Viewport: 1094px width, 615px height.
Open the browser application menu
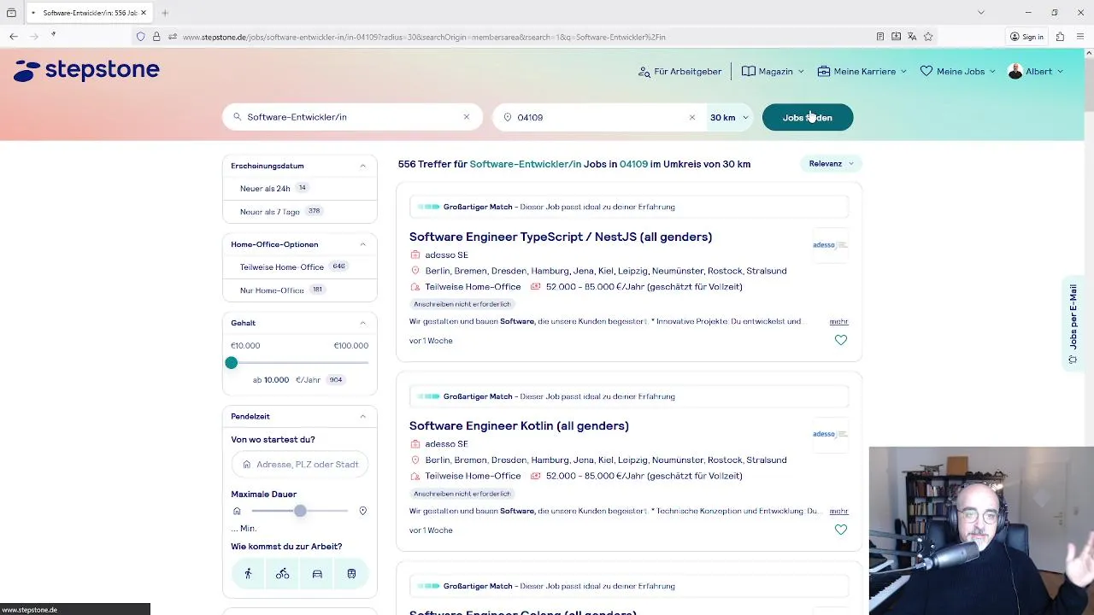(1080, 37)
